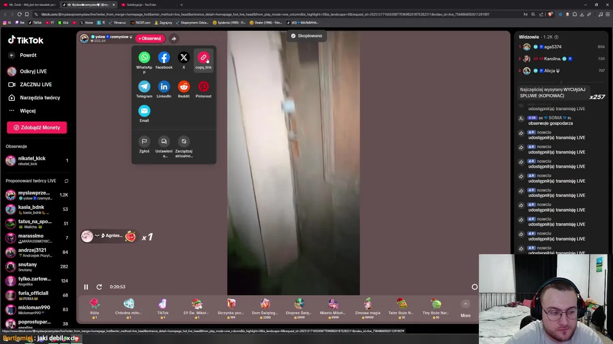Open furia_officiall live stream

tap(37, 295)
